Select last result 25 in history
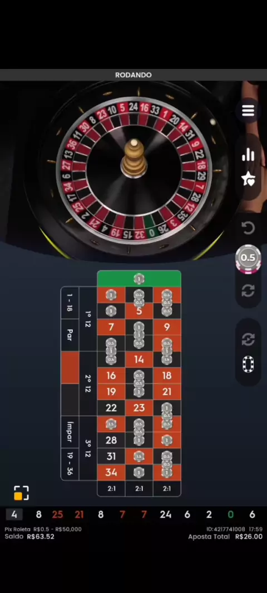267x593 pixels. (57, 515)
